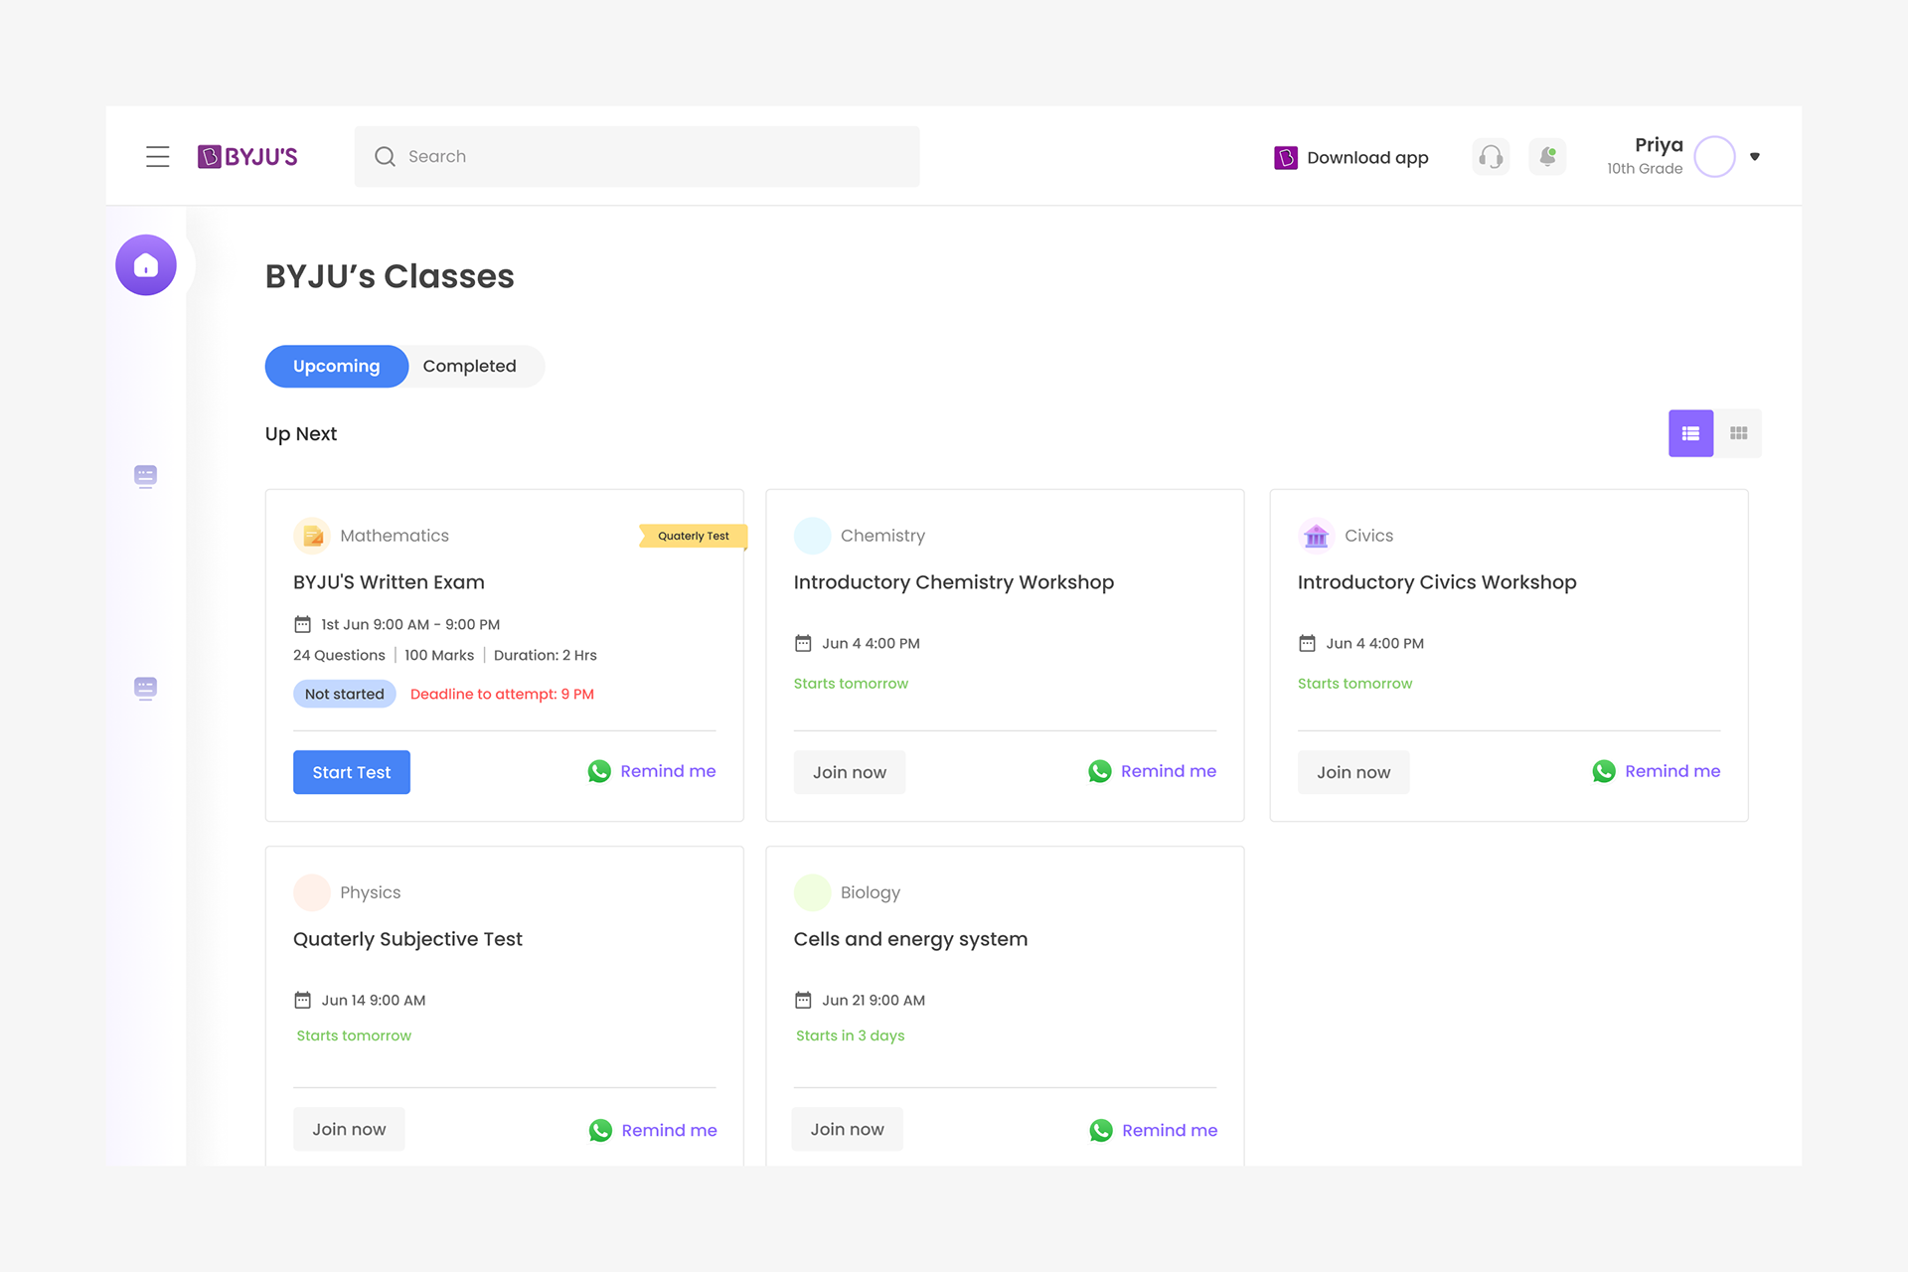
Task: Open the hamburger menu
Action: [x=157, y=156]
